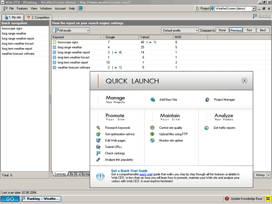Viewport: 272px width, 204px height.
Task: Click Update Knowledge Base label
Action: coord(246,198)
